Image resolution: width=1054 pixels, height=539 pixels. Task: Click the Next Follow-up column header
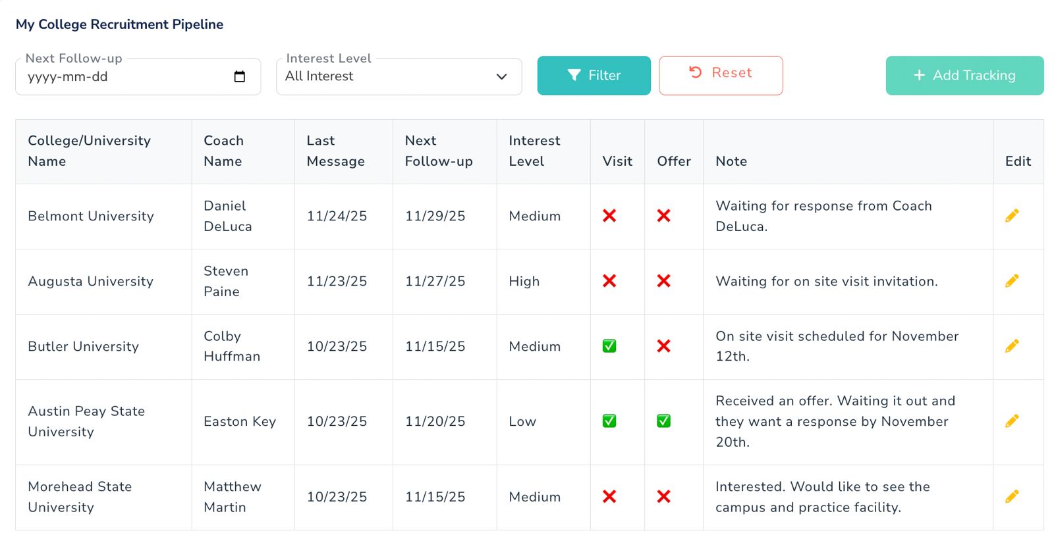click(438, 151)
